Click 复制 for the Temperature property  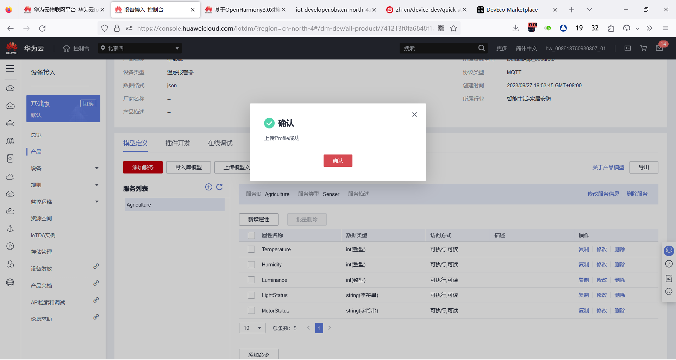point(584,249)
